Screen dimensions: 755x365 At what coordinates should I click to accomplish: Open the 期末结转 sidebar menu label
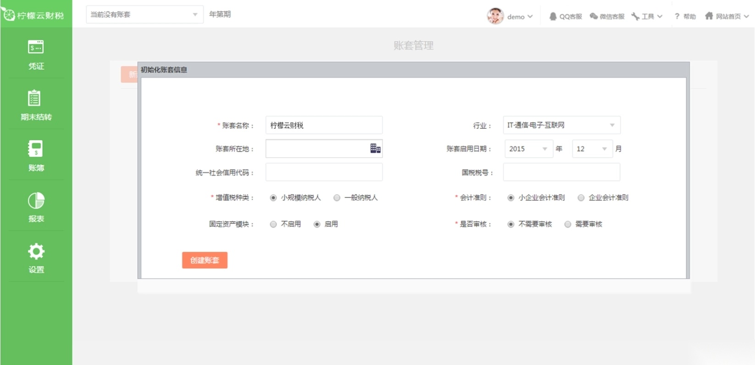(36, 117)
